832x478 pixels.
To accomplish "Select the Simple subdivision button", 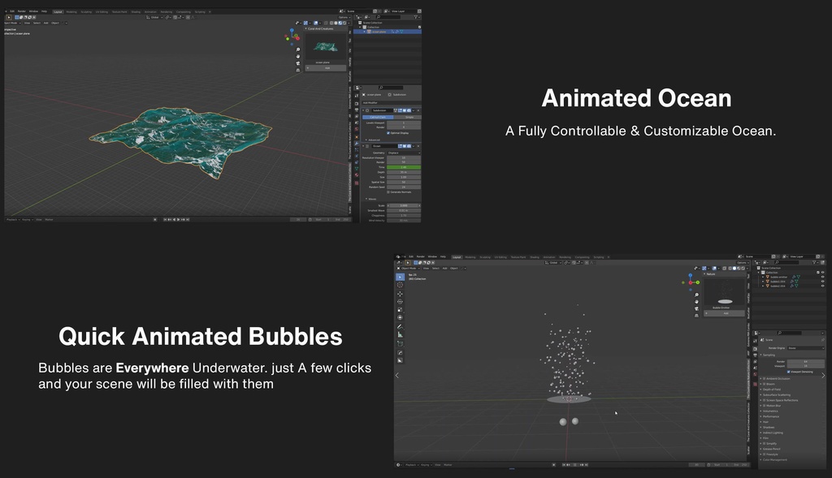I will [407, 117].
